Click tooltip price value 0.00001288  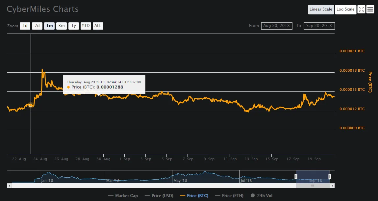tap(110, 87)
